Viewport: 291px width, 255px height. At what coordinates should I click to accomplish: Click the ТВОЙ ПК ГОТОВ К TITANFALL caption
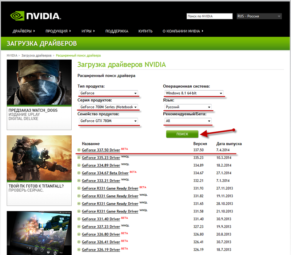point(36,186)
